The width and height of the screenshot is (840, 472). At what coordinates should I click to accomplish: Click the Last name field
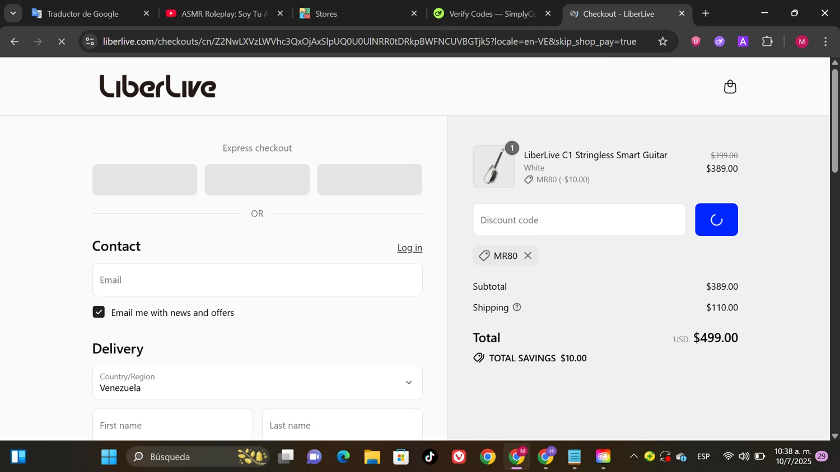click(x=342, y=425)
